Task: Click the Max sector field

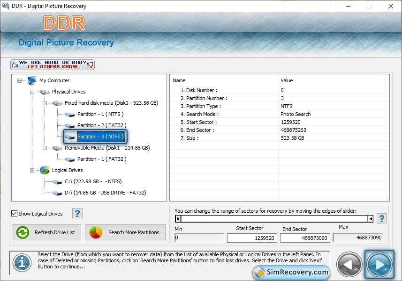Action: point(357,238)
